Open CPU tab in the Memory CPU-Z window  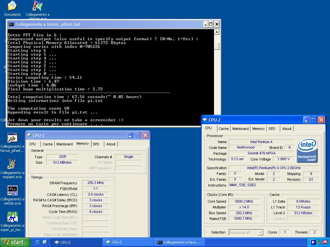coord(33,144)
